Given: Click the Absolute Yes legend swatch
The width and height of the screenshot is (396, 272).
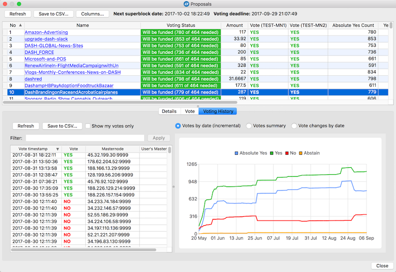Looking at the screenshot, I should 236,153.
